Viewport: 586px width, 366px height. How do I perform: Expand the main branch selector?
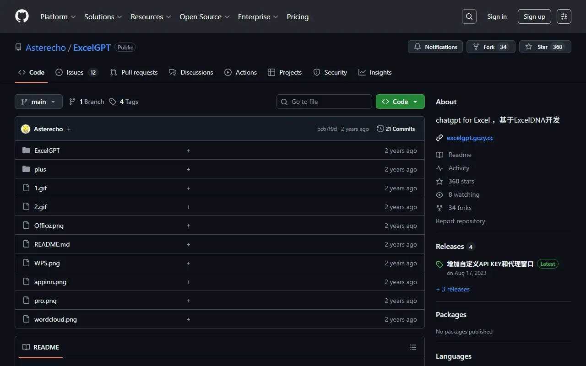pyautogui.click(x=38, y=102)
